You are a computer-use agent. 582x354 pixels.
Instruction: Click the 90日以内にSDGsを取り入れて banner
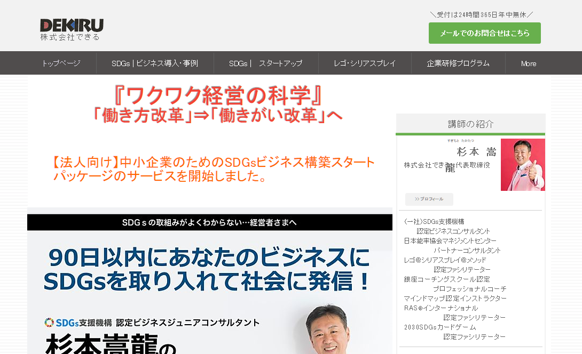209,269
